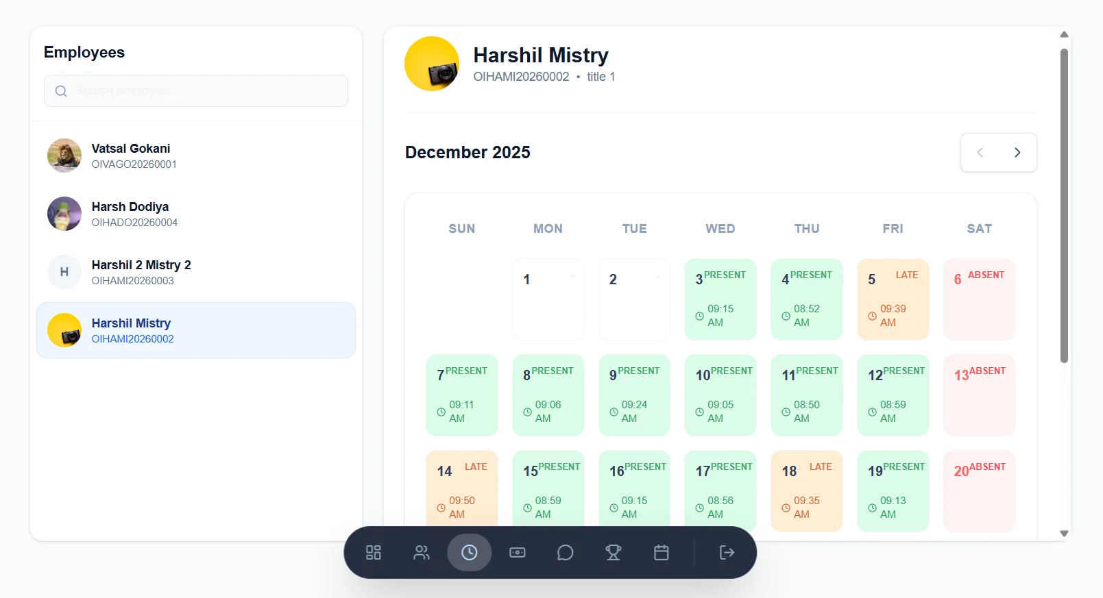The image size is (1103, 598).
Task: Open December 4 present cell
Action: (x=807, y=299)
